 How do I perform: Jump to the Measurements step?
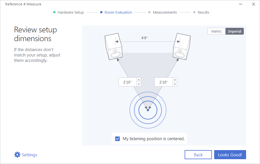click(165, 12)
